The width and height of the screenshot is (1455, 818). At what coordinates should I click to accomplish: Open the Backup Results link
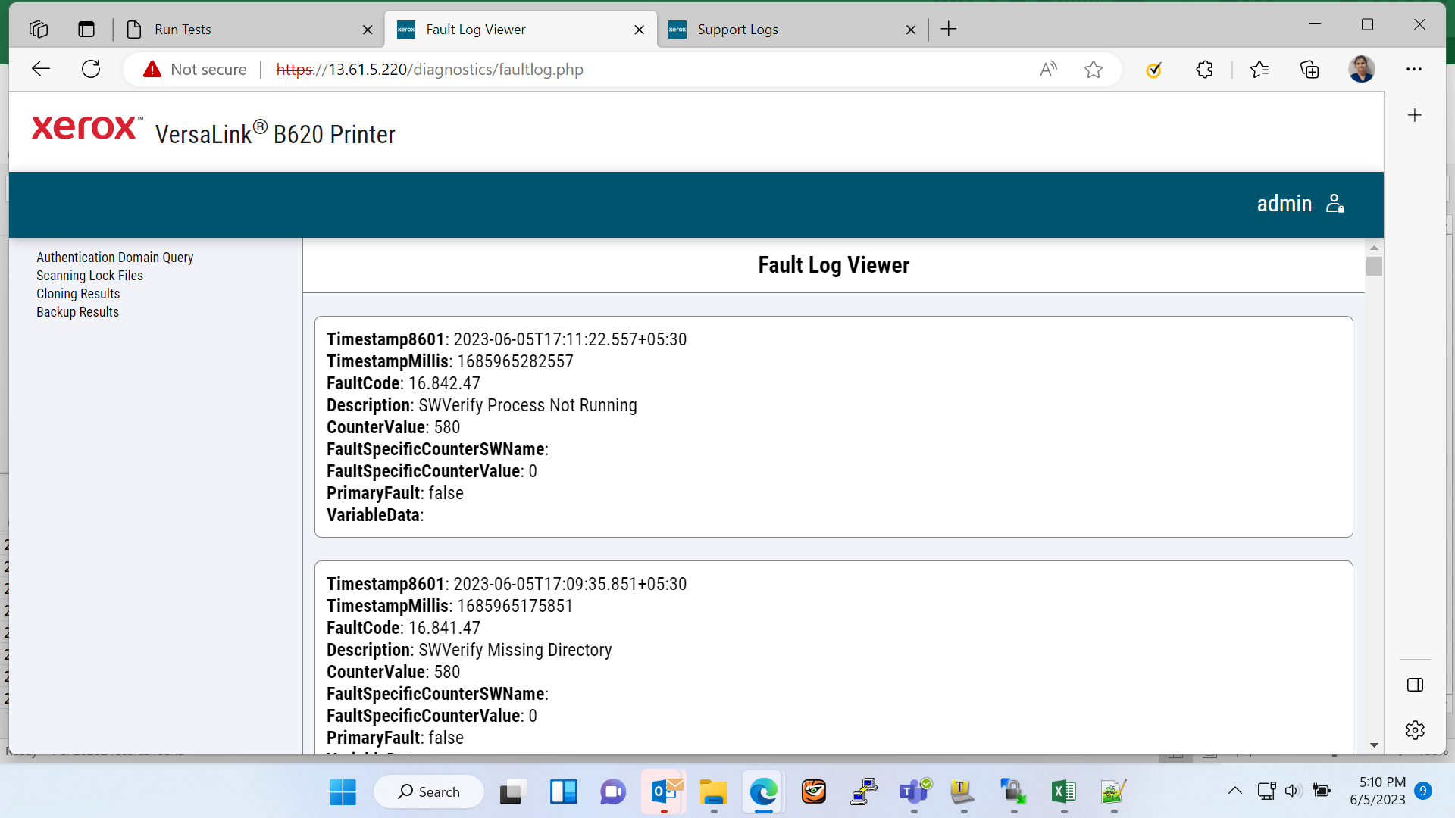click(77, 312)
